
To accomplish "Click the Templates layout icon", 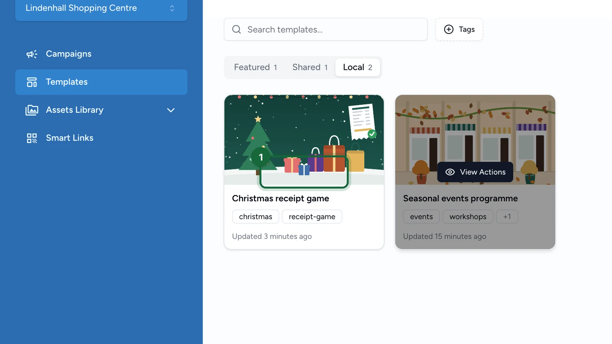I will (32, 82).
